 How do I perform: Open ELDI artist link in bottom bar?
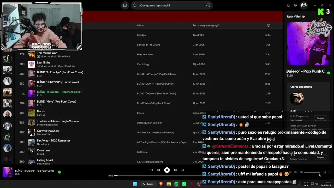(17, 174)
